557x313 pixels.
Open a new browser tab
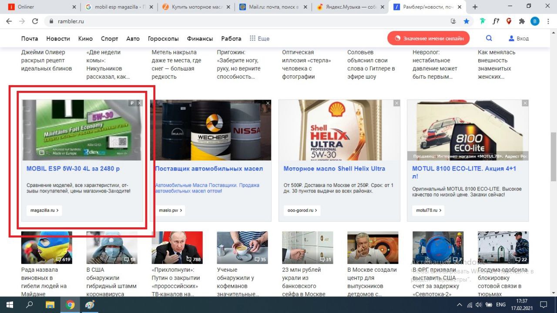475,7
